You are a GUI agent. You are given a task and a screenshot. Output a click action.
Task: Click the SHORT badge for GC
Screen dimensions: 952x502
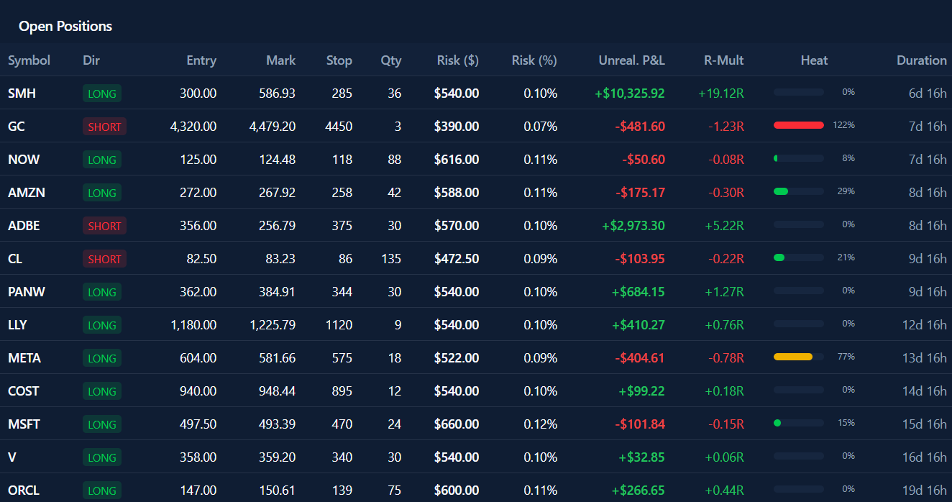click(x=104, y=127)
